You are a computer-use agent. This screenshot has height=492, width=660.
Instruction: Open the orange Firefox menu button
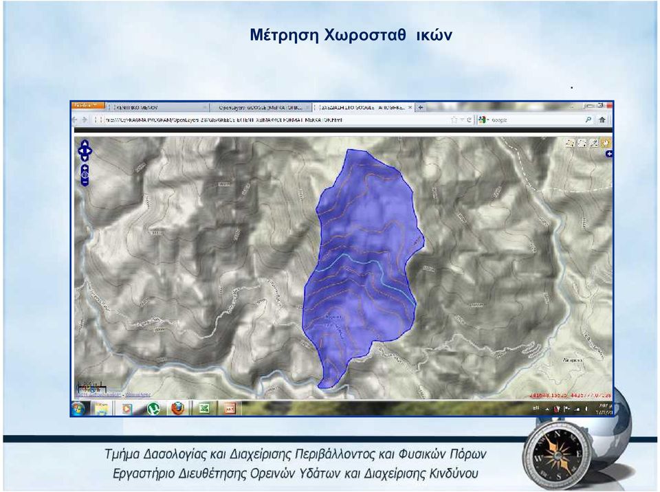tap(87, 105)
